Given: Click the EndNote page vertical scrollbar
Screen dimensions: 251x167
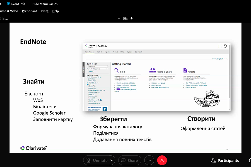Looking at the screenshot, I should [x=230, y=75].
